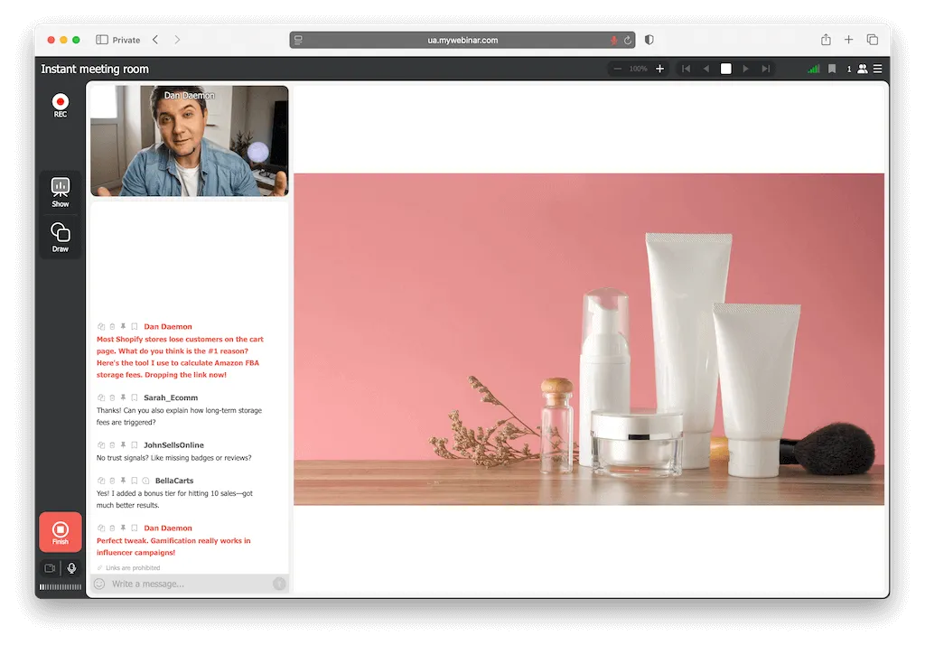Click the ua.mywebinar.com address bar

point(462,40)
